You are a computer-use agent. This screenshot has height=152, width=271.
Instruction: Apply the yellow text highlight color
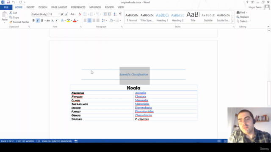[x=69, y=21]
